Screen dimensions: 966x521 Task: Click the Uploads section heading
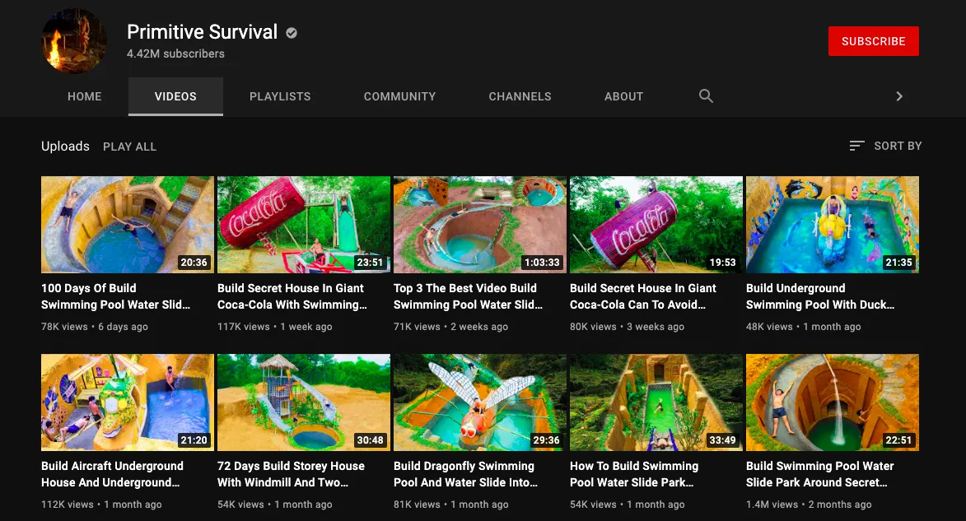[65, 147]
